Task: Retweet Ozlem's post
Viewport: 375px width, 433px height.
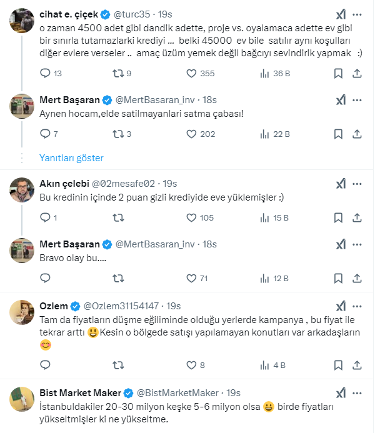Action: [x=117, y=366]
